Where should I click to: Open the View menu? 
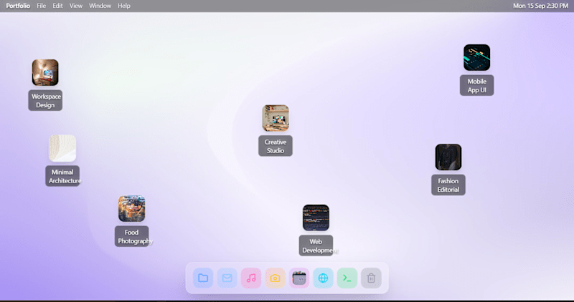point(76,6)
